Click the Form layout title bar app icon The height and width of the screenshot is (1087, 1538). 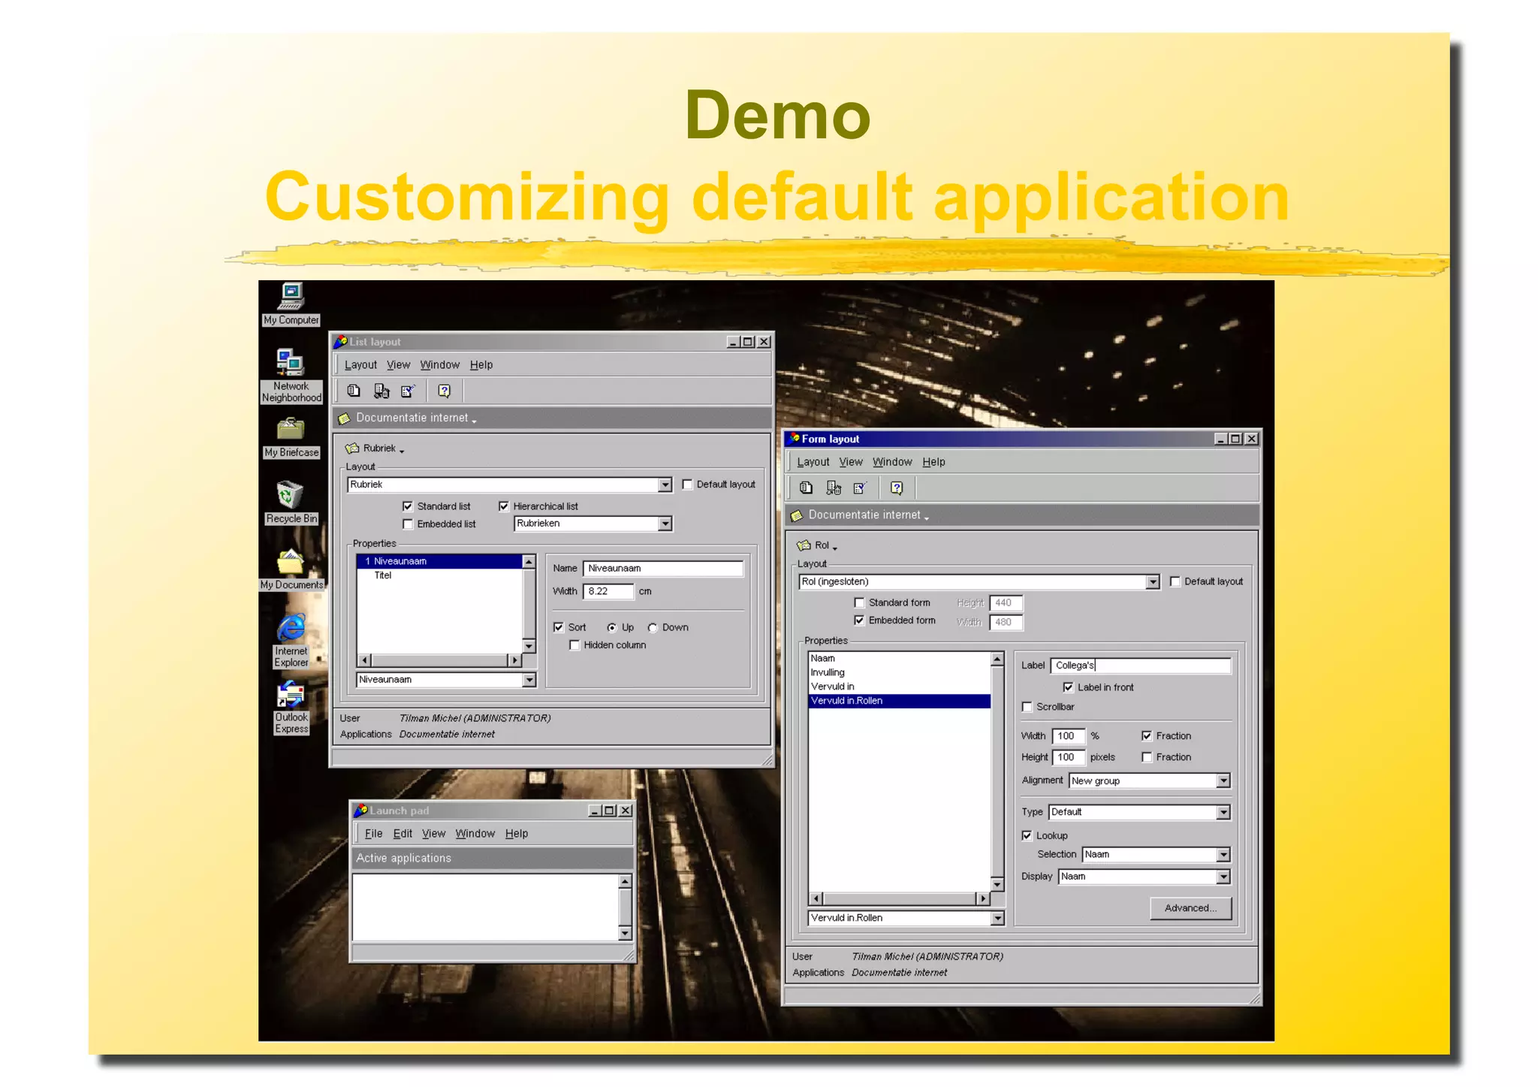(795, 439)
